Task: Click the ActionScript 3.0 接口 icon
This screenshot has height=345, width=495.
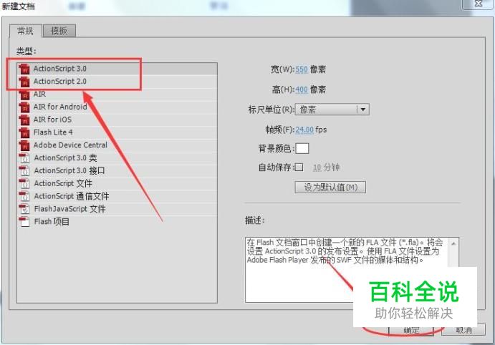Action: 24,171
